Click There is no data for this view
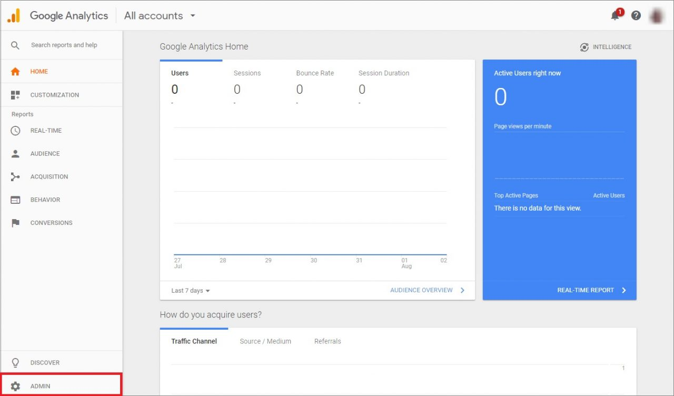 pyautogui.click(x=538, y=208)
